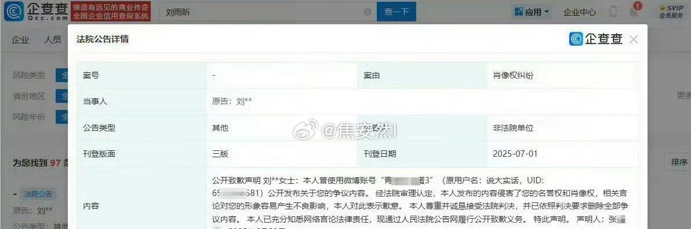Click the 企查查 logo in the dialog header
The width and height of the screenshot is (691, 229).
596,39
